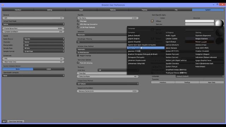The image size is (226, 127).
Task: Click the Frame Server Port field
Action: pos(33,28)
